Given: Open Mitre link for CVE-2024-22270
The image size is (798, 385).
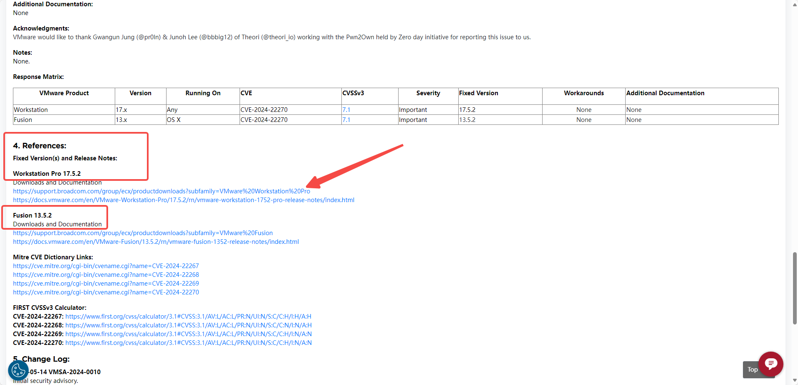Looking at the screenshot, I should [106, 292].
